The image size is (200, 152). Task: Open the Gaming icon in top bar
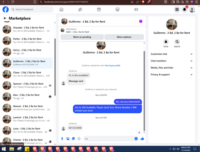tap(136, 10)
